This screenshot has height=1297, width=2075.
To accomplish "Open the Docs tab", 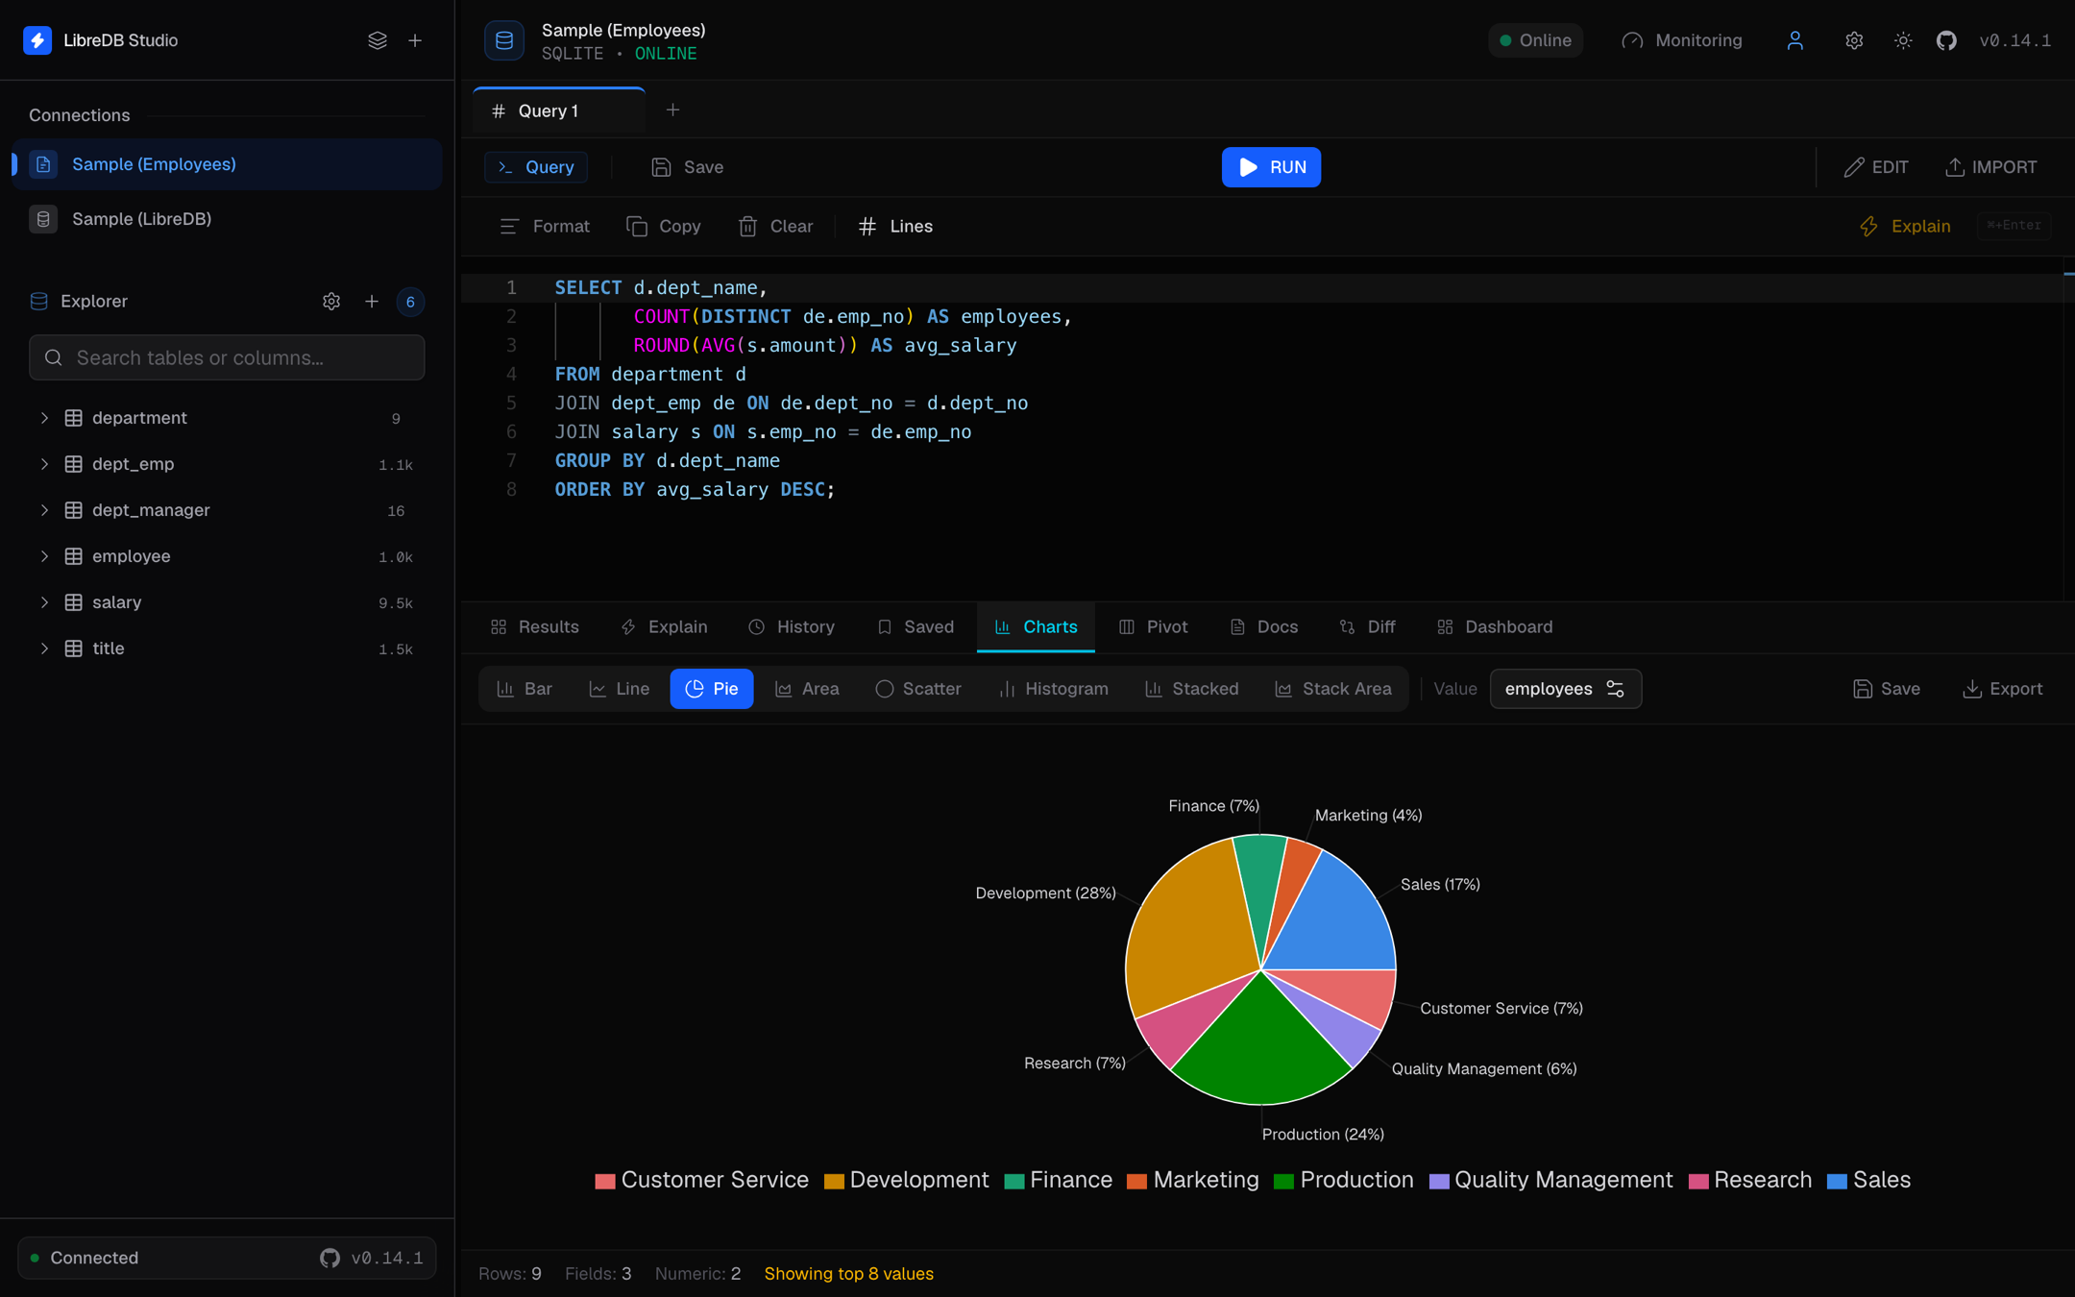I will (1264, 627).
